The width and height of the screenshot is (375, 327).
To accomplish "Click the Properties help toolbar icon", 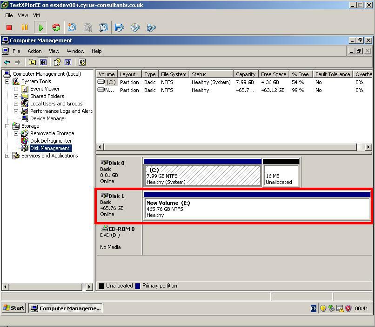I will (x=57, y=63).
